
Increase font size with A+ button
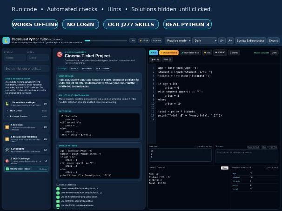coord(230,40)
